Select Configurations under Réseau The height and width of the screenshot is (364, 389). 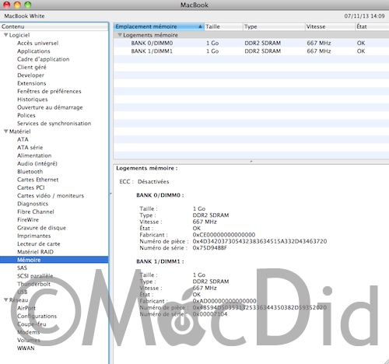[x=37, y=316]
